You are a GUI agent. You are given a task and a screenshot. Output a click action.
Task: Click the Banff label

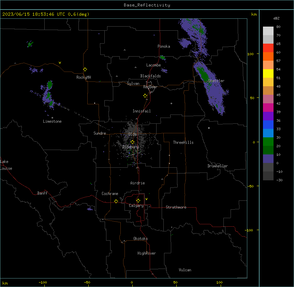(42, 193)
